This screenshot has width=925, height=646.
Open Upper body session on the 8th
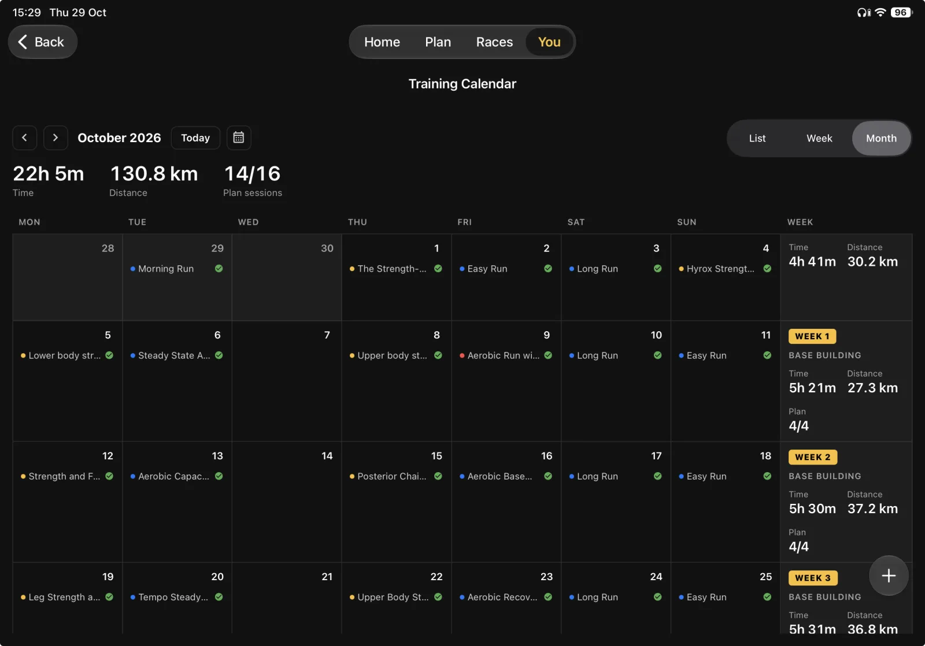tap(396, 355)
